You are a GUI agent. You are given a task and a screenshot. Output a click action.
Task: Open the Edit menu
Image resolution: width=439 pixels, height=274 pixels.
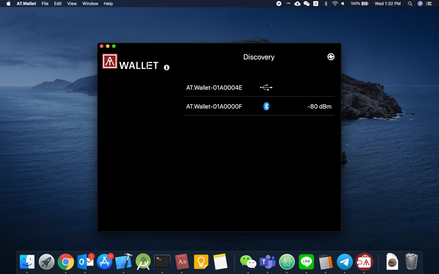(58, 3)
